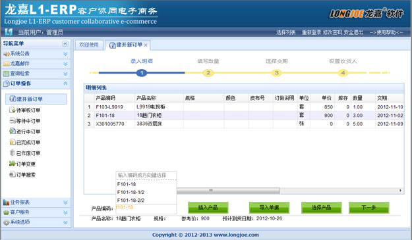
Task: Expand the 龙嘉邮件 section
Action: click(x=65, y=64)
